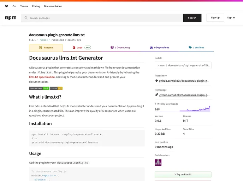Click the package title docusaurus-plugin-generate-llms-txt
243x181 pixels.
[57, 35]
